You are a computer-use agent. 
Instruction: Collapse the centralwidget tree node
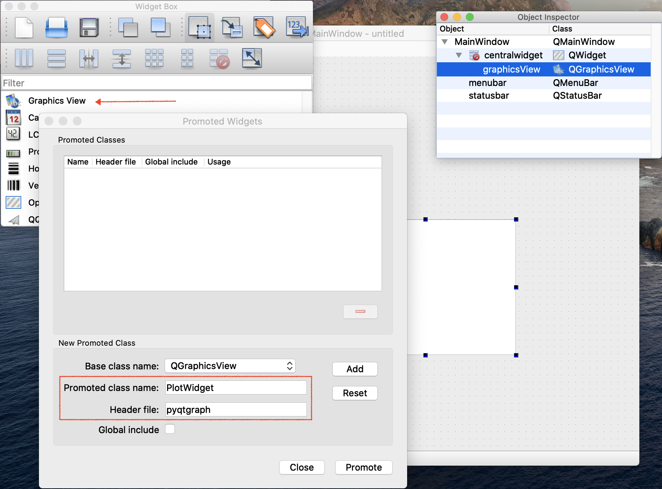(x=459, y=55)
